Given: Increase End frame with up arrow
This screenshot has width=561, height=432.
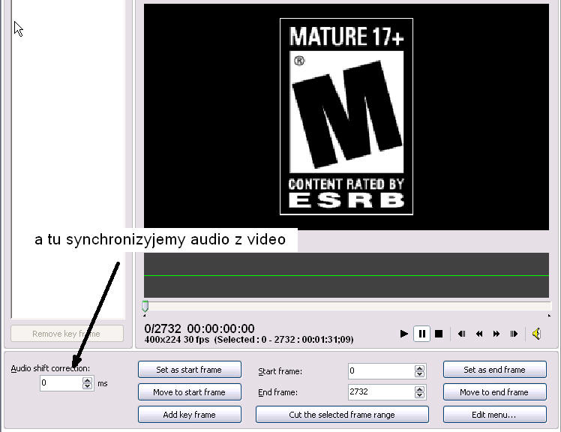Looking at the screenshot, I should 420,389.
